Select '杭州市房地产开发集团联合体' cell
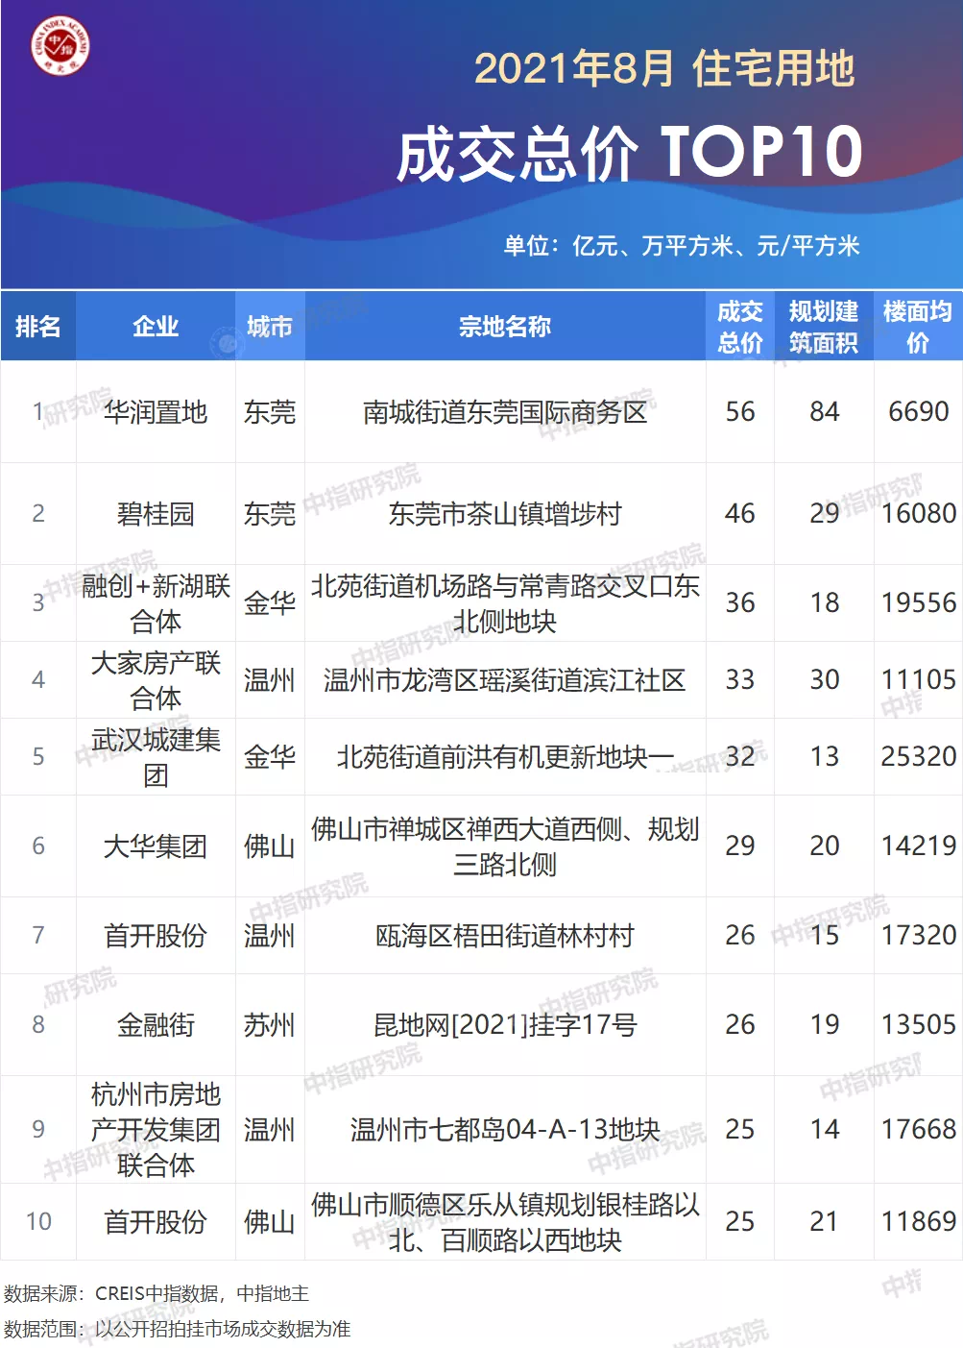The image size is (963, 1348). coord(156,1130)
